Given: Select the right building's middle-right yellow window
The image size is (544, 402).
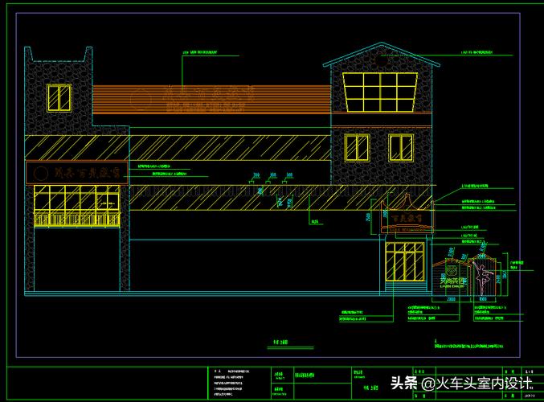Looking at the screenshot, I should [x=401, y=147].
